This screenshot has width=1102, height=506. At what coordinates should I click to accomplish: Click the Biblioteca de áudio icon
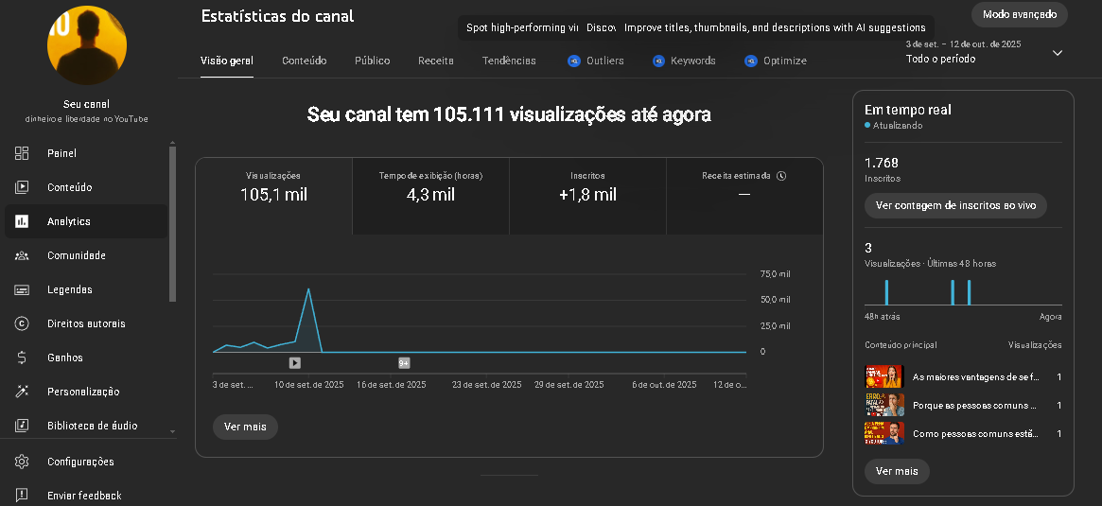(x=22, y=426)
